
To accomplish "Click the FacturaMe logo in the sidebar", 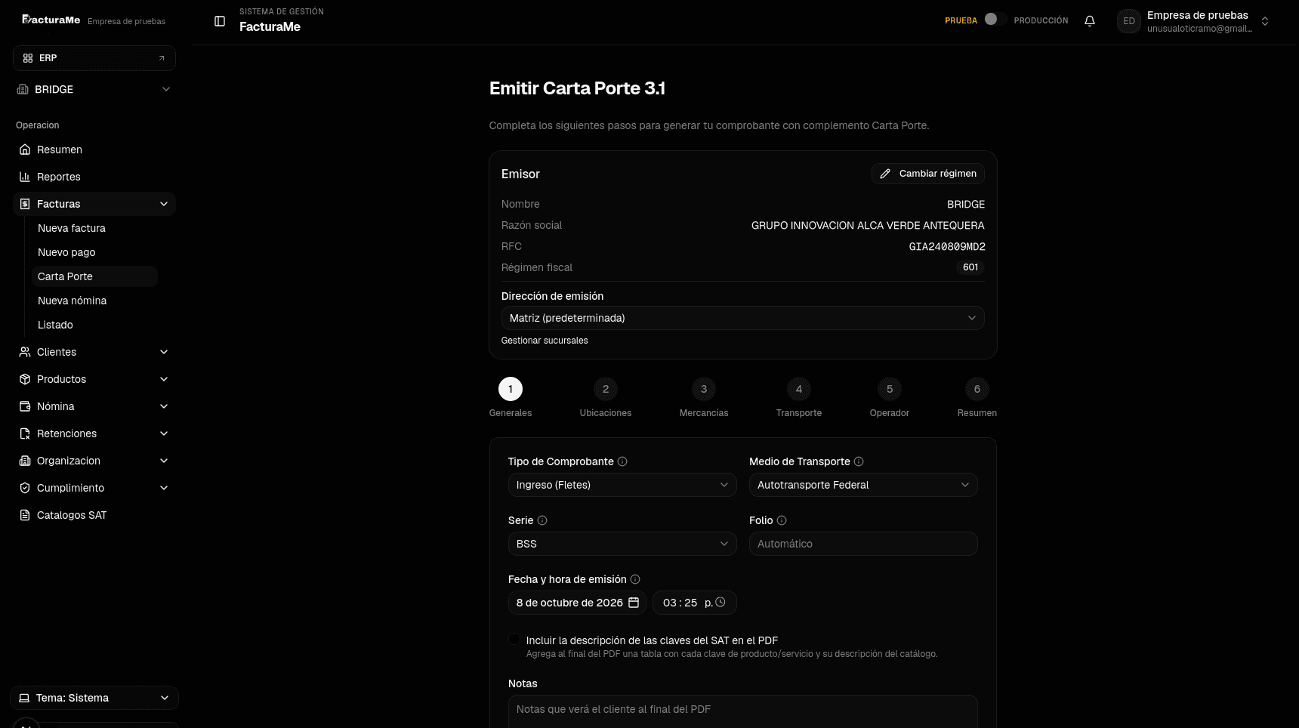I will click(51, 20).
